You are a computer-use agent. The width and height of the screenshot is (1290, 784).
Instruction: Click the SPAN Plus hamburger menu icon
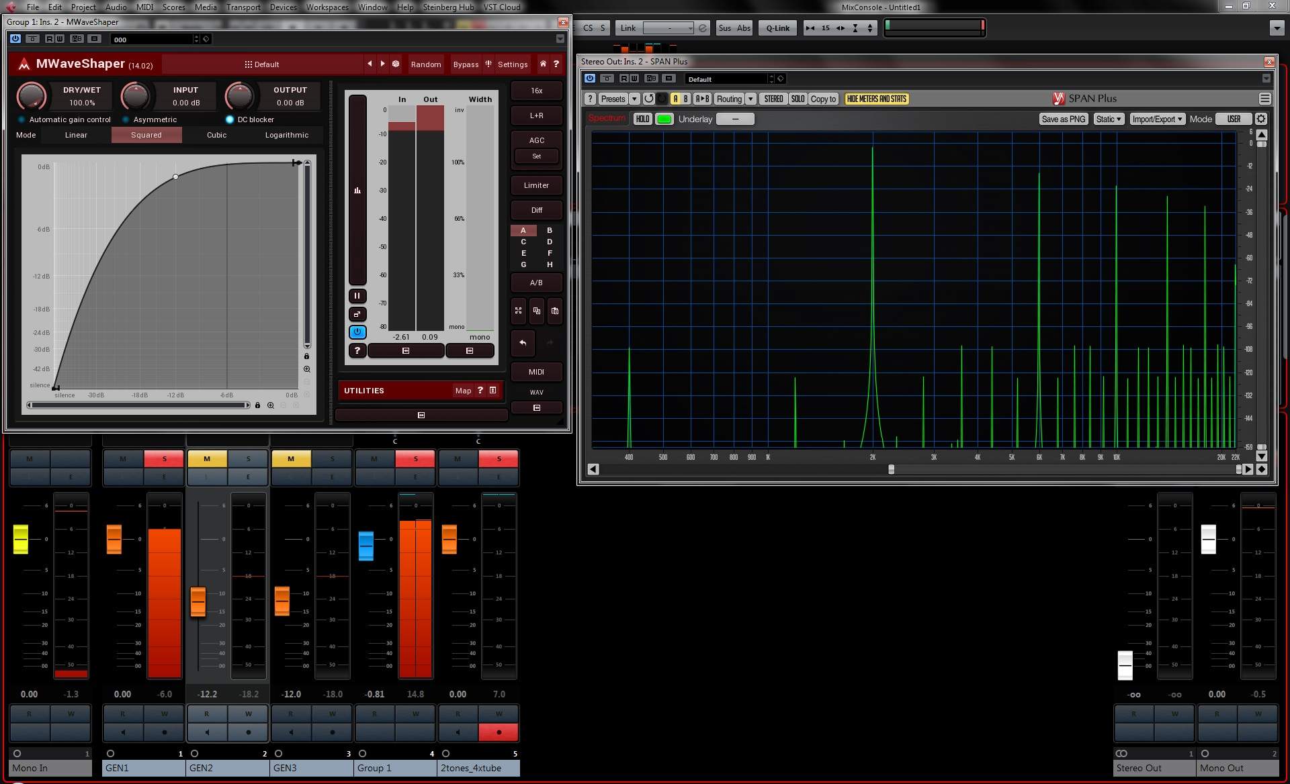1264,99
